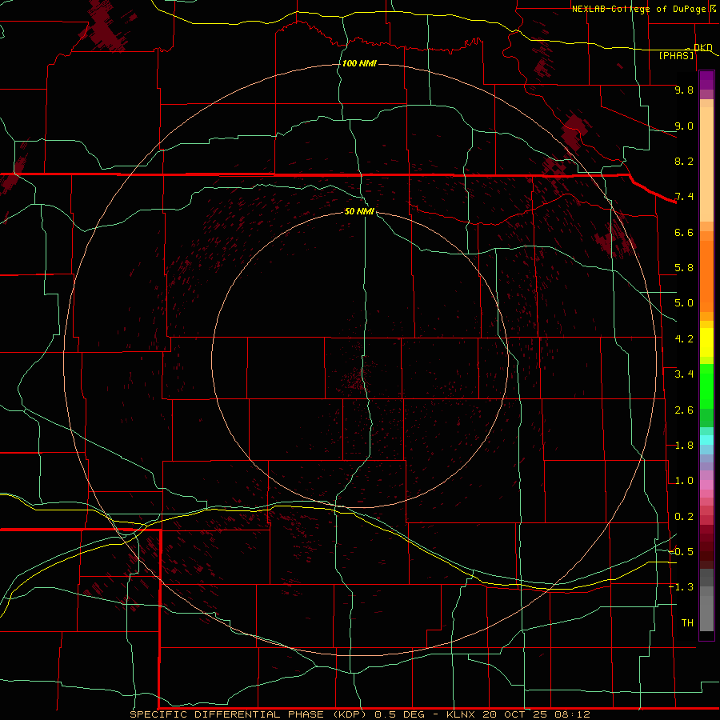Click the "1.8" color scale value
720x720 pixels.
pyautogui.click(x=684, y=446)
